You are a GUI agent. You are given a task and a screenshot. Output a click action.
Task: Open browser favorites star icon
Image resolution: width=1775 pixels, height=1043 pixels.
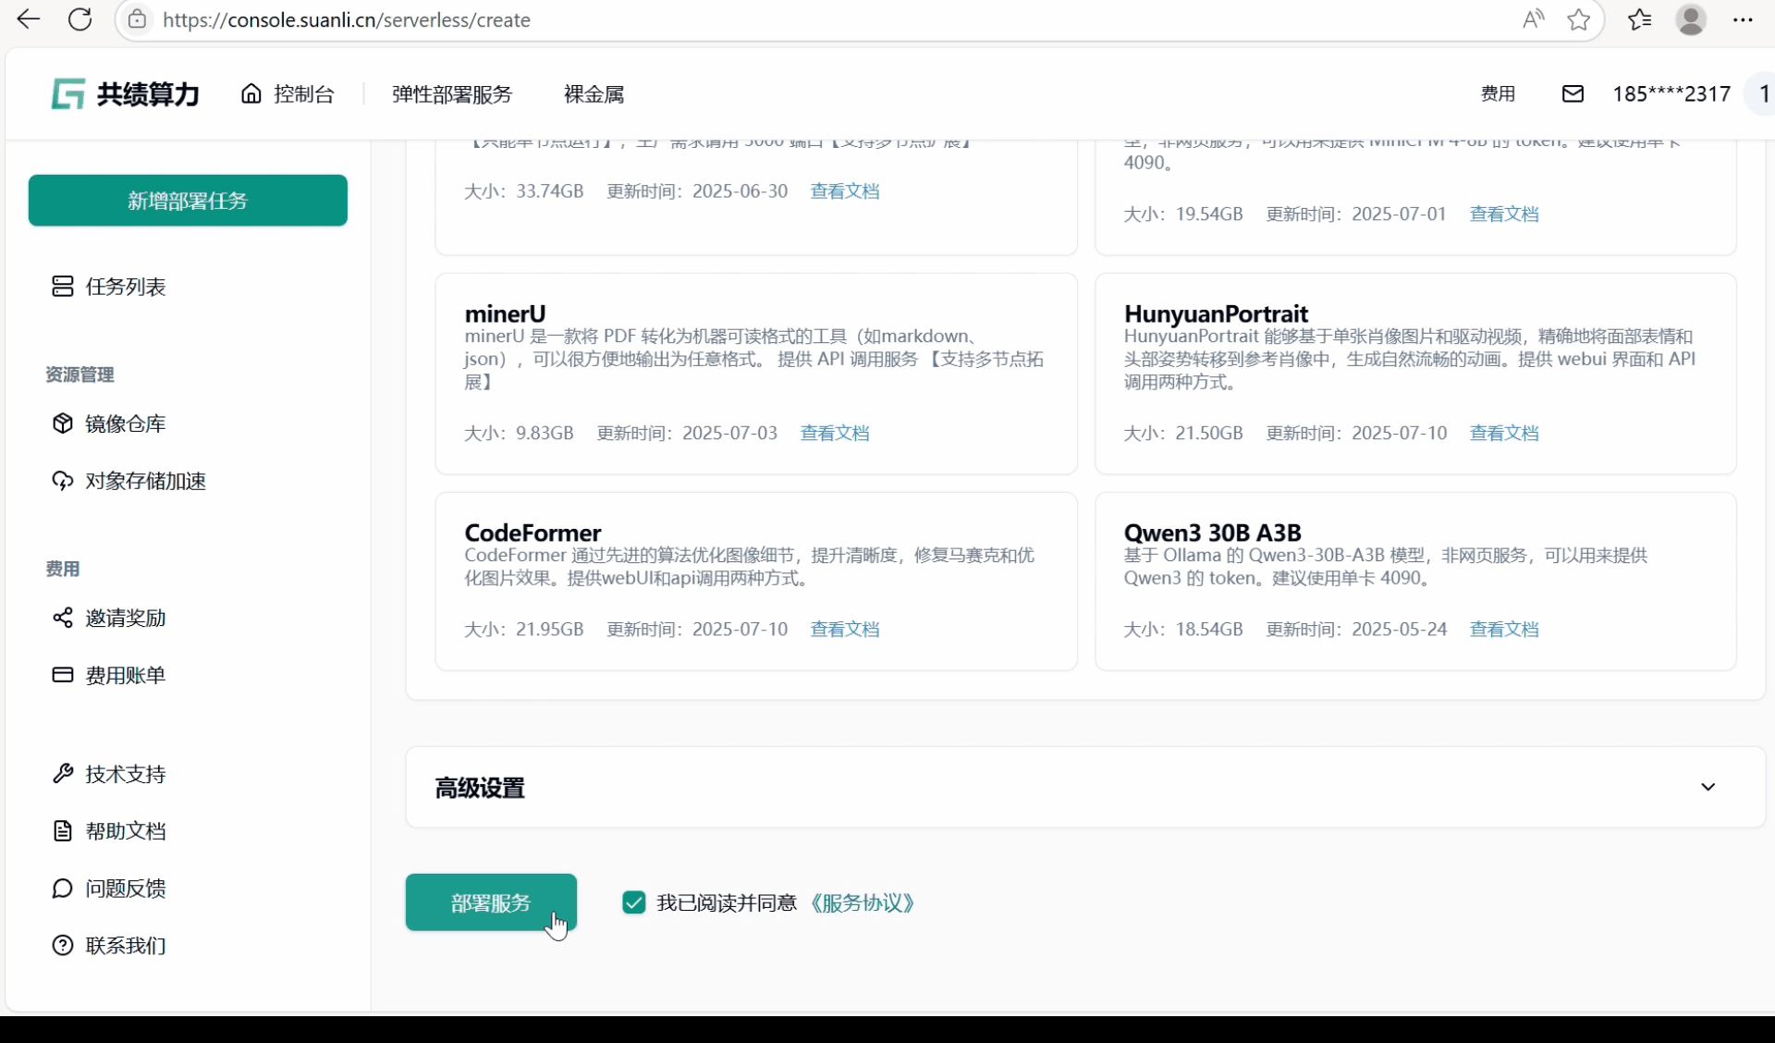click(1579, 19)
